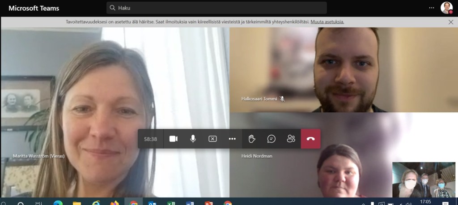
Task: Open Outlook from the taskbar
Action: tap(152, 203)
